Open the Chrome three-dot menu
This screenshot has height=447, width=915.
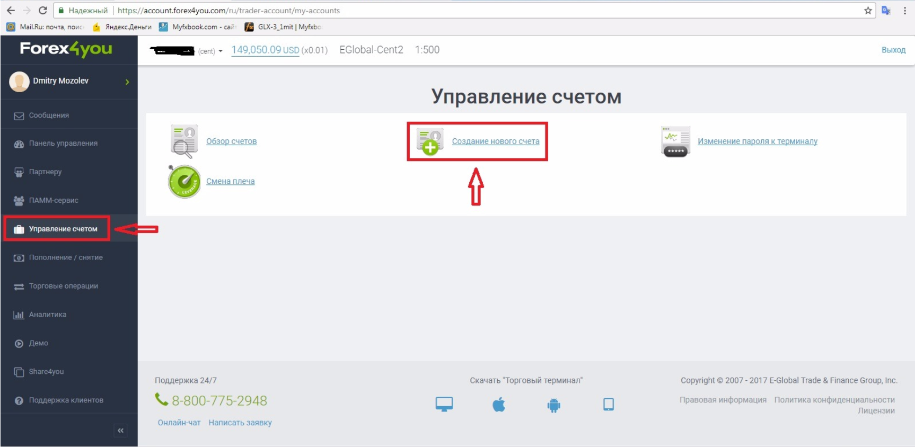[905, 11]
